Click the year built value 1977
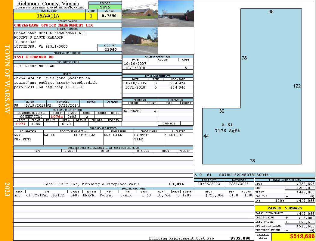Image resolution: width=316 pixels, height=241 pixels. pyautogui.click(x=21, y=124)
